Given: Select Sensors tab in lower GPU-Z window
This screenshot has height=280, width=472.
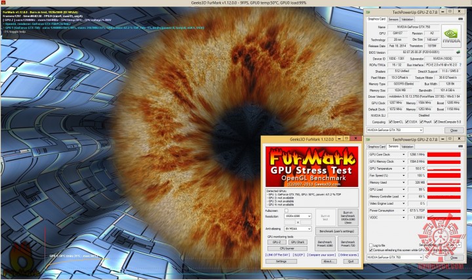Looking at the screenshot, I should pyautogui.click(x=393, y=146).
